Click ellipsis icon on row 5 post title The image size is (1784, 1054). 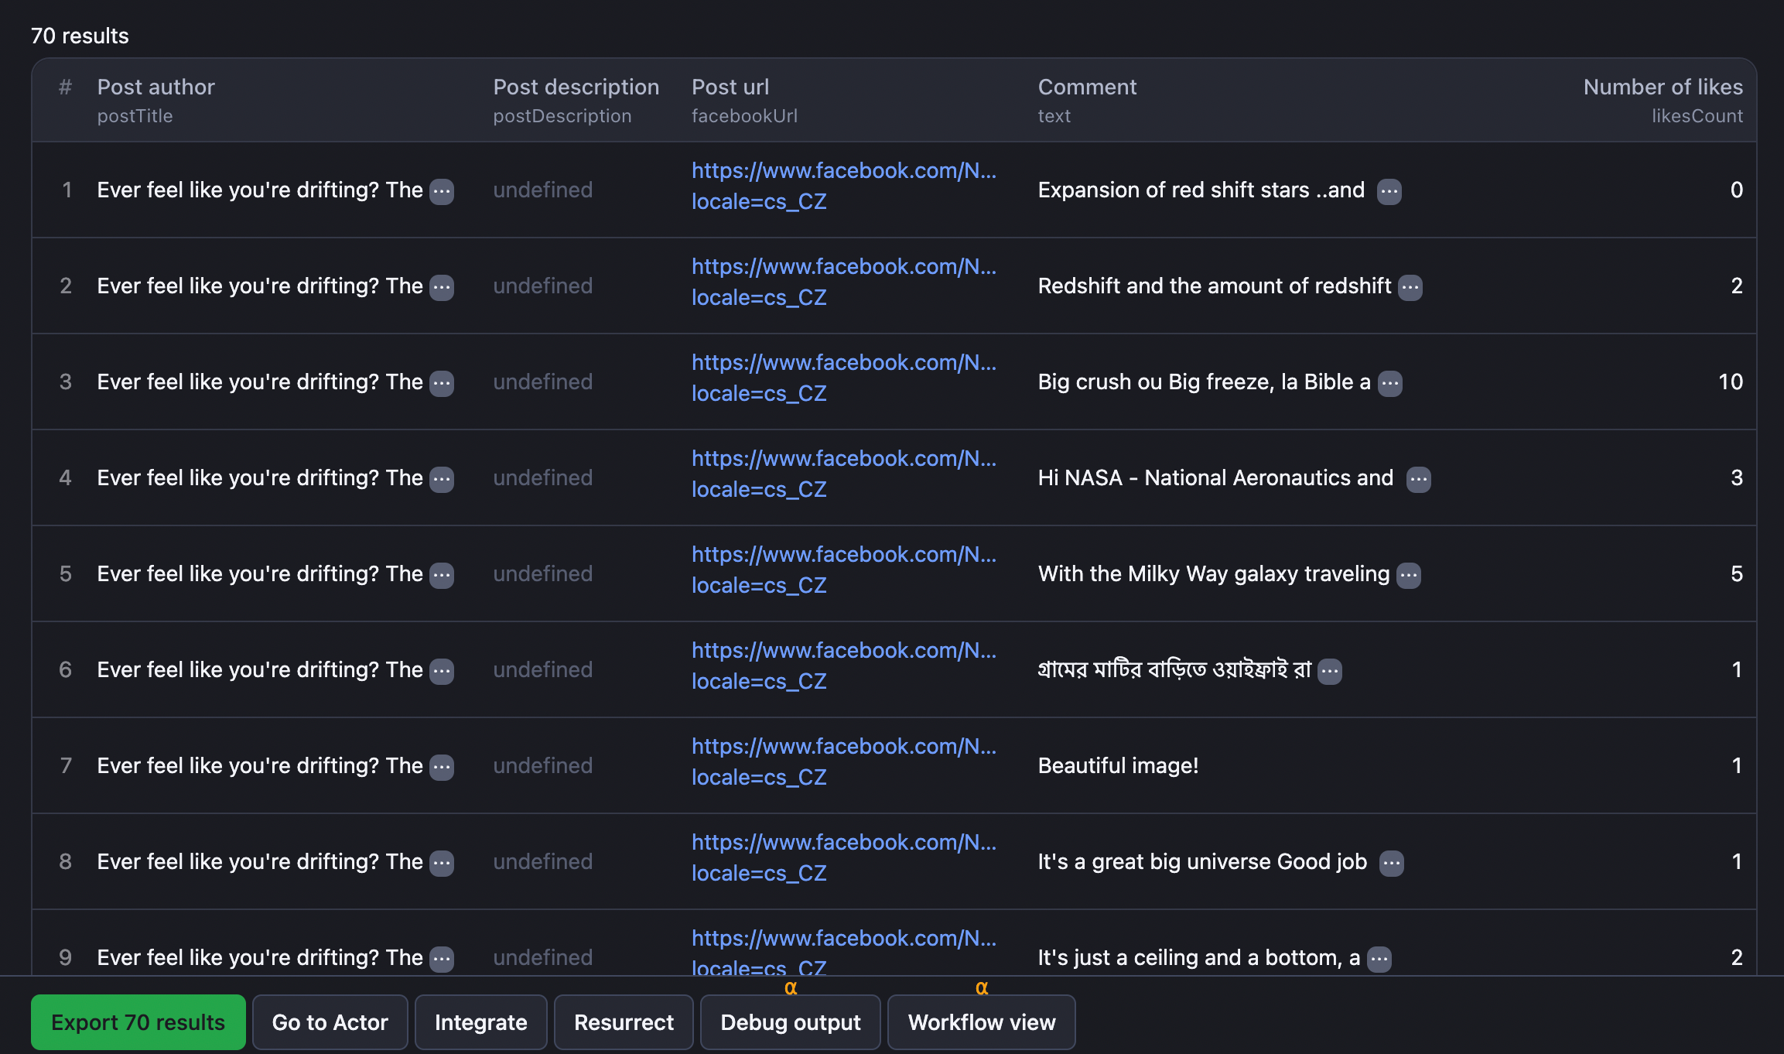pos(442,575)
